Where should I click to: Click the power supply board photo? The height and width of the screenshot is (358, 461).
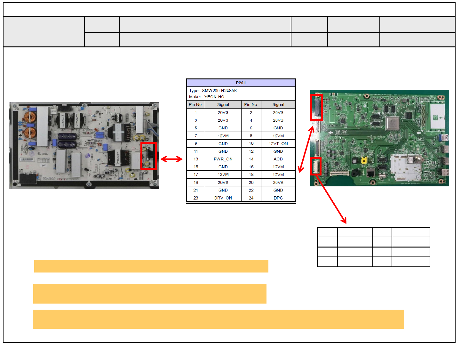pyautogui.click(x=84, y=146)
